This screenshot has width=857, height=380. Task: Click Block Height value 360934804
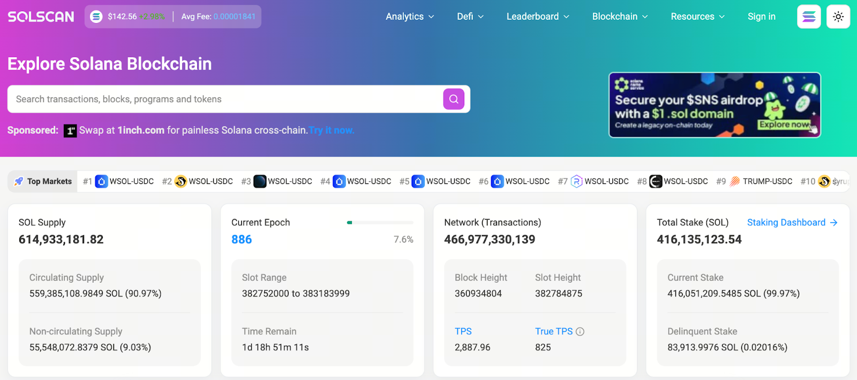(478, 293)
